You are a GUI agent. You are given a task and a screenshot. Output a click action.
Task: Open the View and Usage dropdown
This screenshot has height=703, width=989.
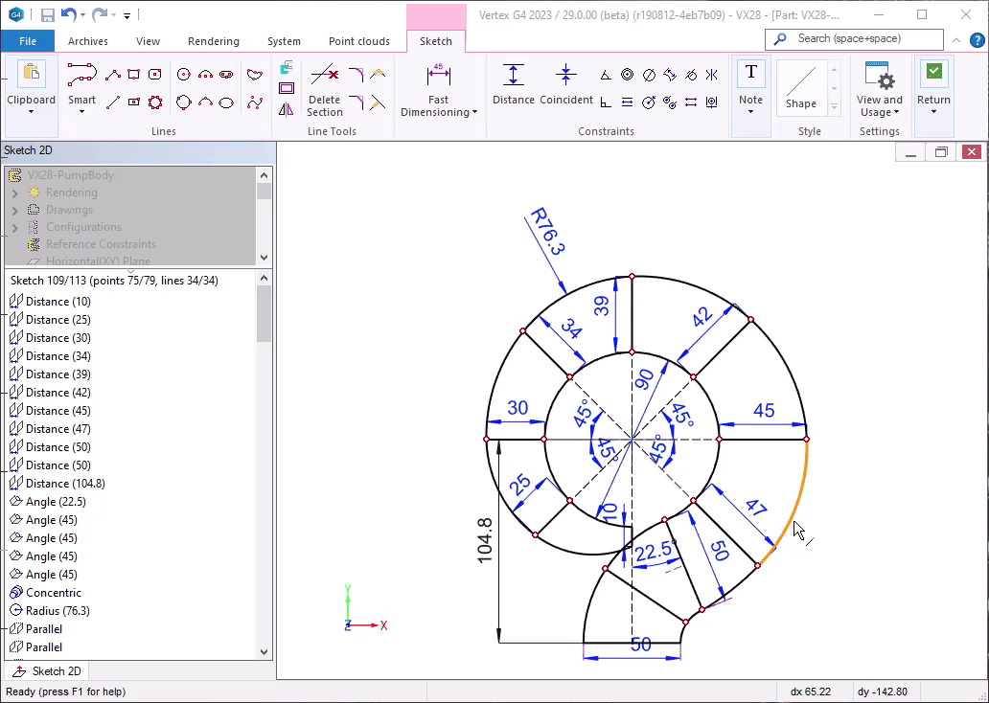(x=879, y=105)
